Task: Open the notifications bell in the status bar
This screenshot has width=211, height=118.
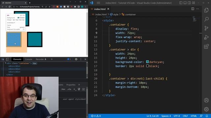Action: (207, 116)
